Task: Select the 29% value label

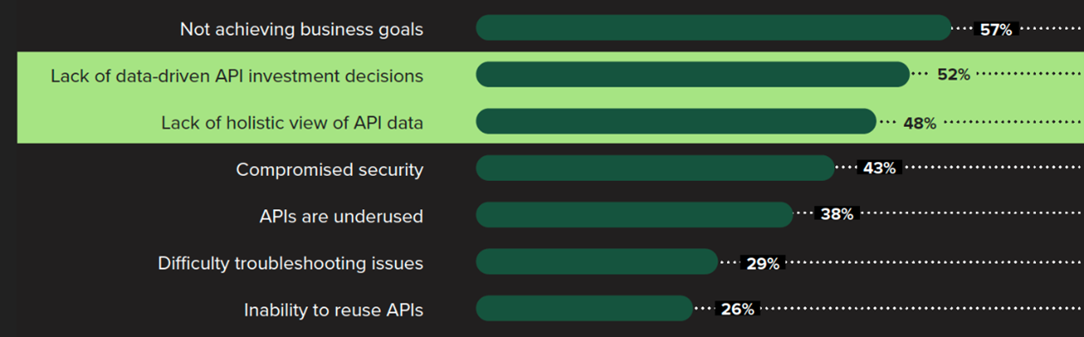Action: click(x=762, y=263)
